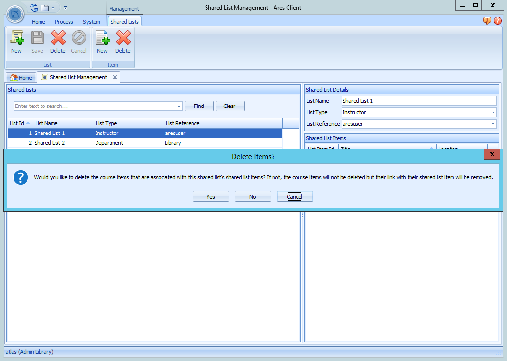The image size is (507, 361).
Task: Click the Cancel icon in the List group
Action: tap(79, 42)
